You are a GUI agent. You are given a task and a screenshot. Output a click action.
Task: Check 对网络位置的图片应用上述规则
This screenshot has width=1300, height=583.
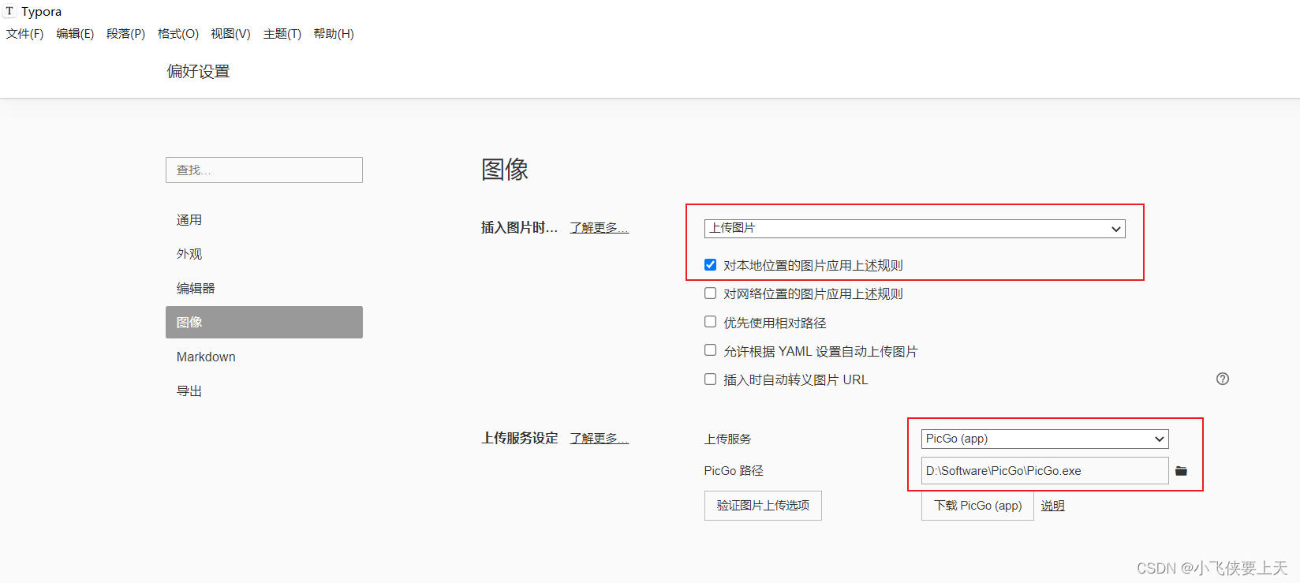pos(710,293)
